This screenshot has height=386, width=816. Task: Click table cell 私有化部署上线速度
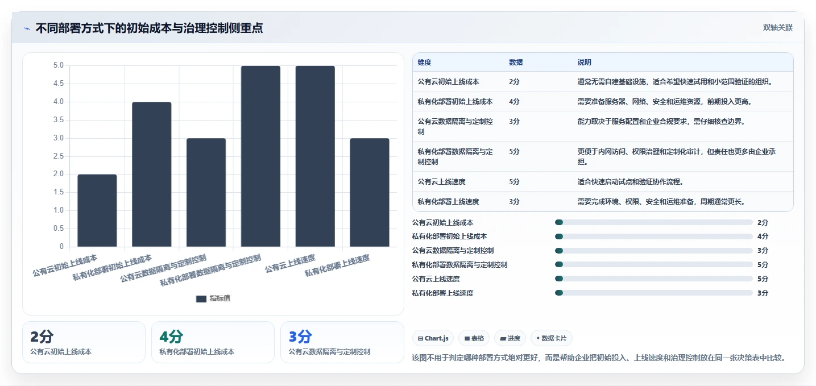[x=448, y=202]
